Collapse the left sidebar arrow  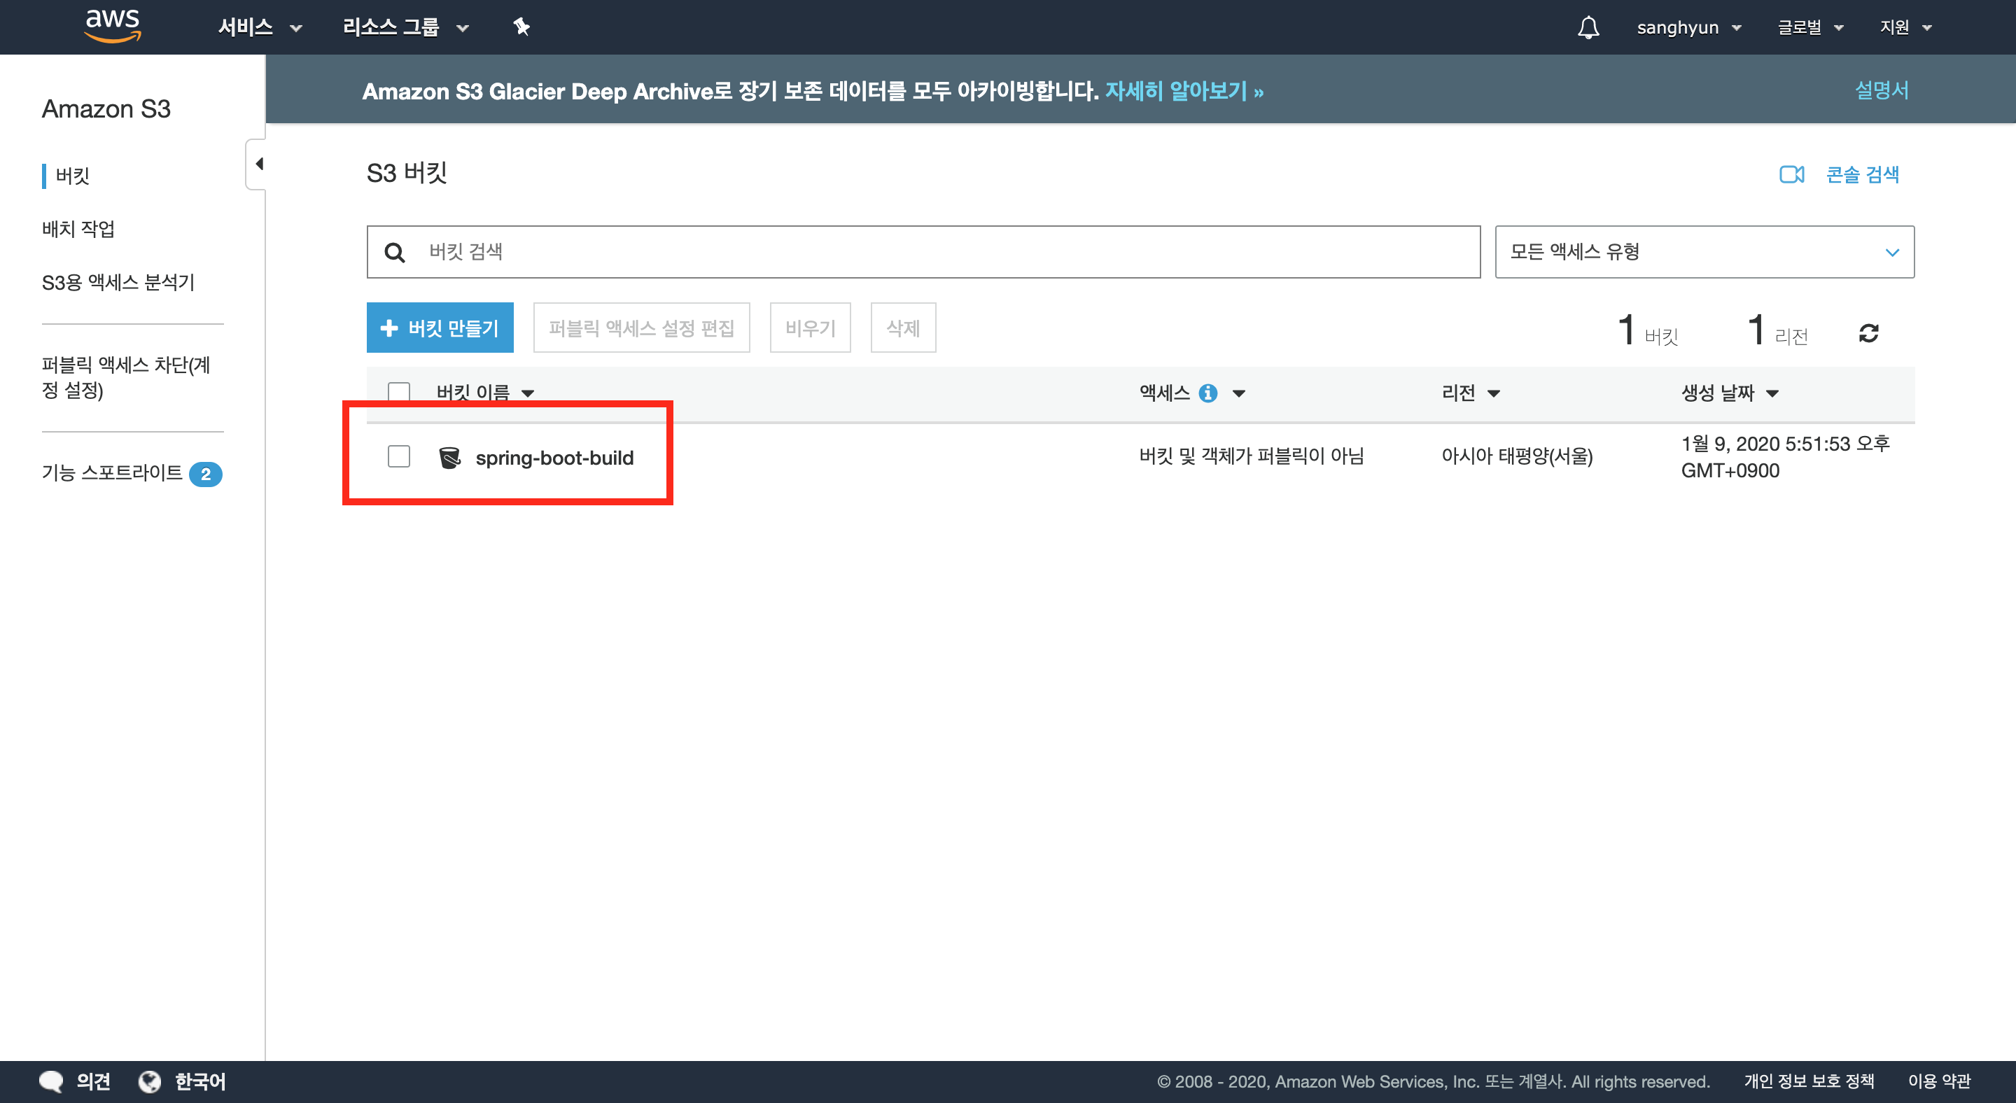(258, 164)
